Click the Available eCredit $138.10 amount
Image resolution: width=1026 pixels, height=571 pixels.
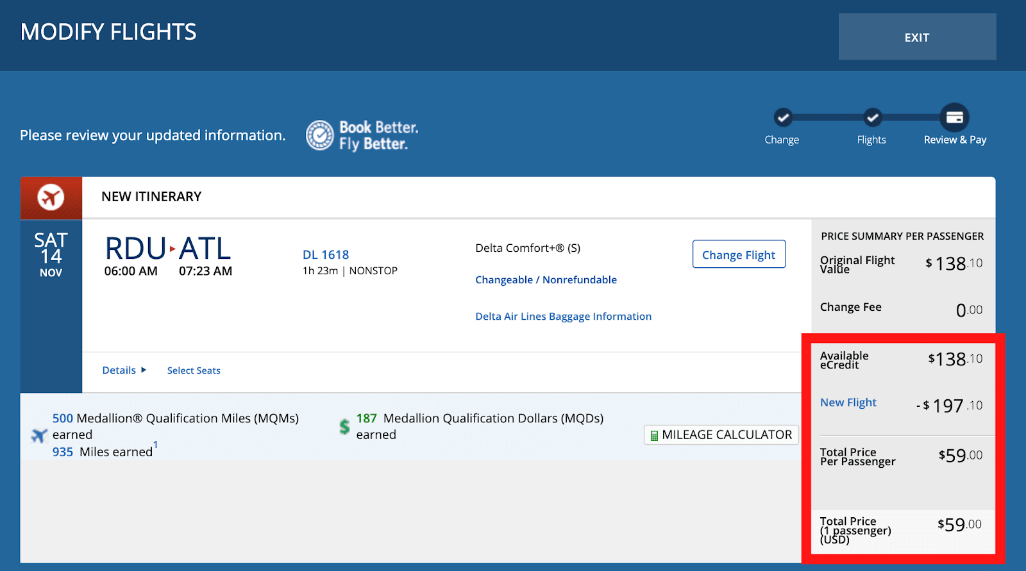[955, 359]
